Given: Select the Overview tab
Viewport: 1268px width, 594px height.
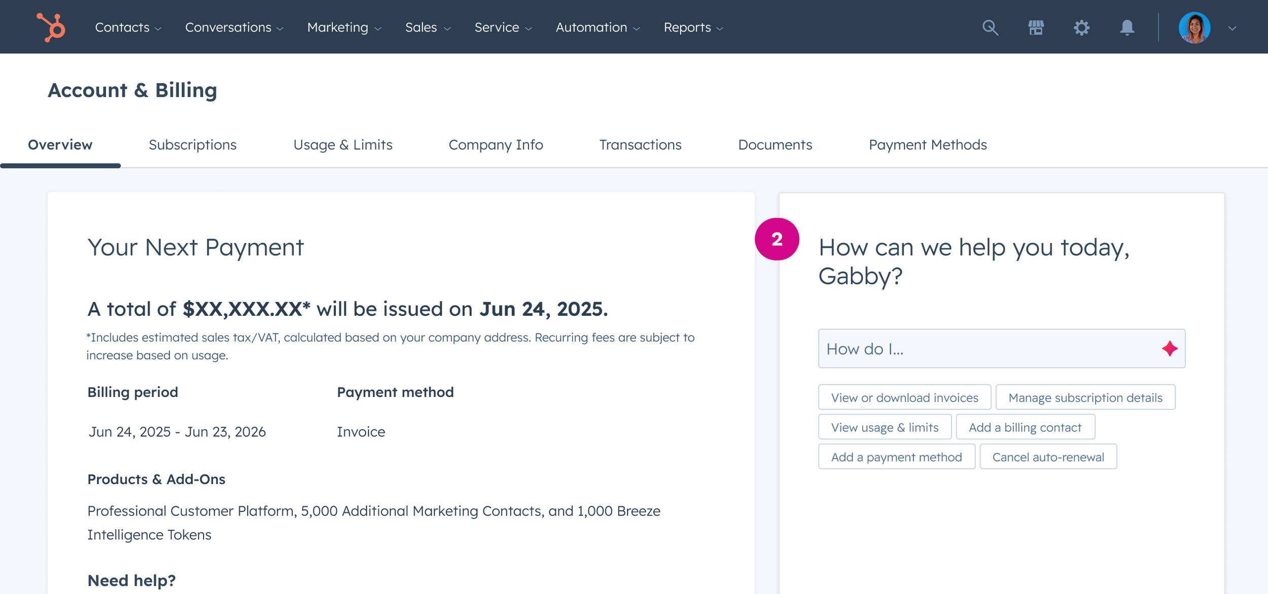Looking at the screenshot, I should pos(60,145).
